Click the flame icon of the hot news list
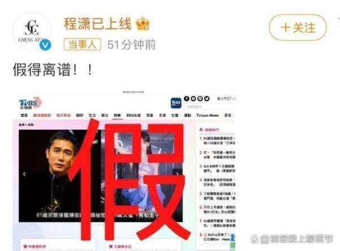Screen dimensions: 340x251 click(x=201, y=129)
